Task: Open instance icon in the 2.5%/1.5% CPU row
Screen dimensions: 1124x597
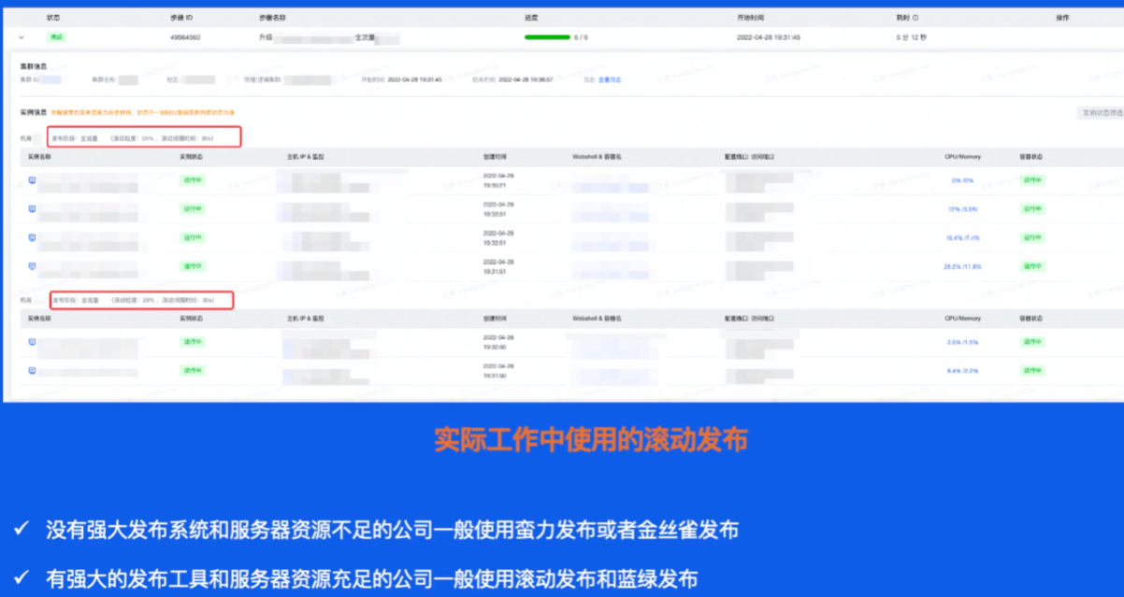Action: [x=32, y=342]
